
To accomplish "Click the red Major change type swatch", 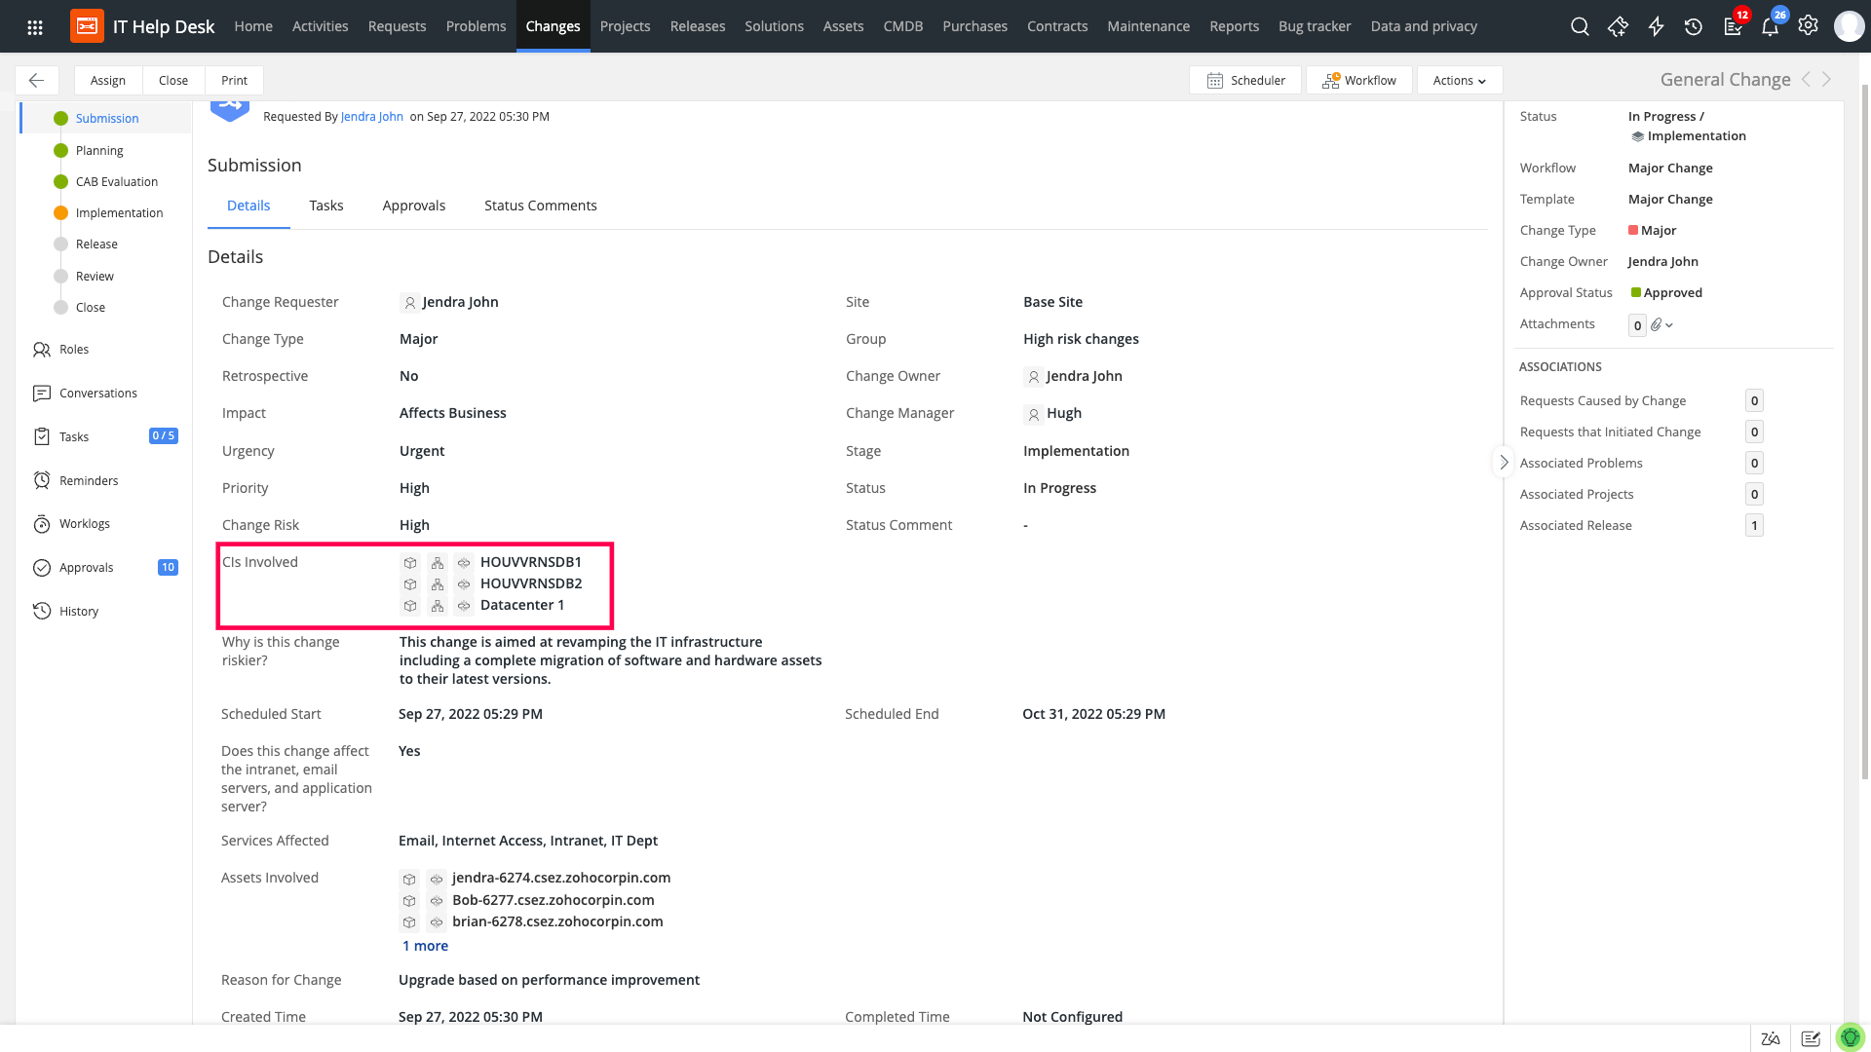I will point(1633,231).
